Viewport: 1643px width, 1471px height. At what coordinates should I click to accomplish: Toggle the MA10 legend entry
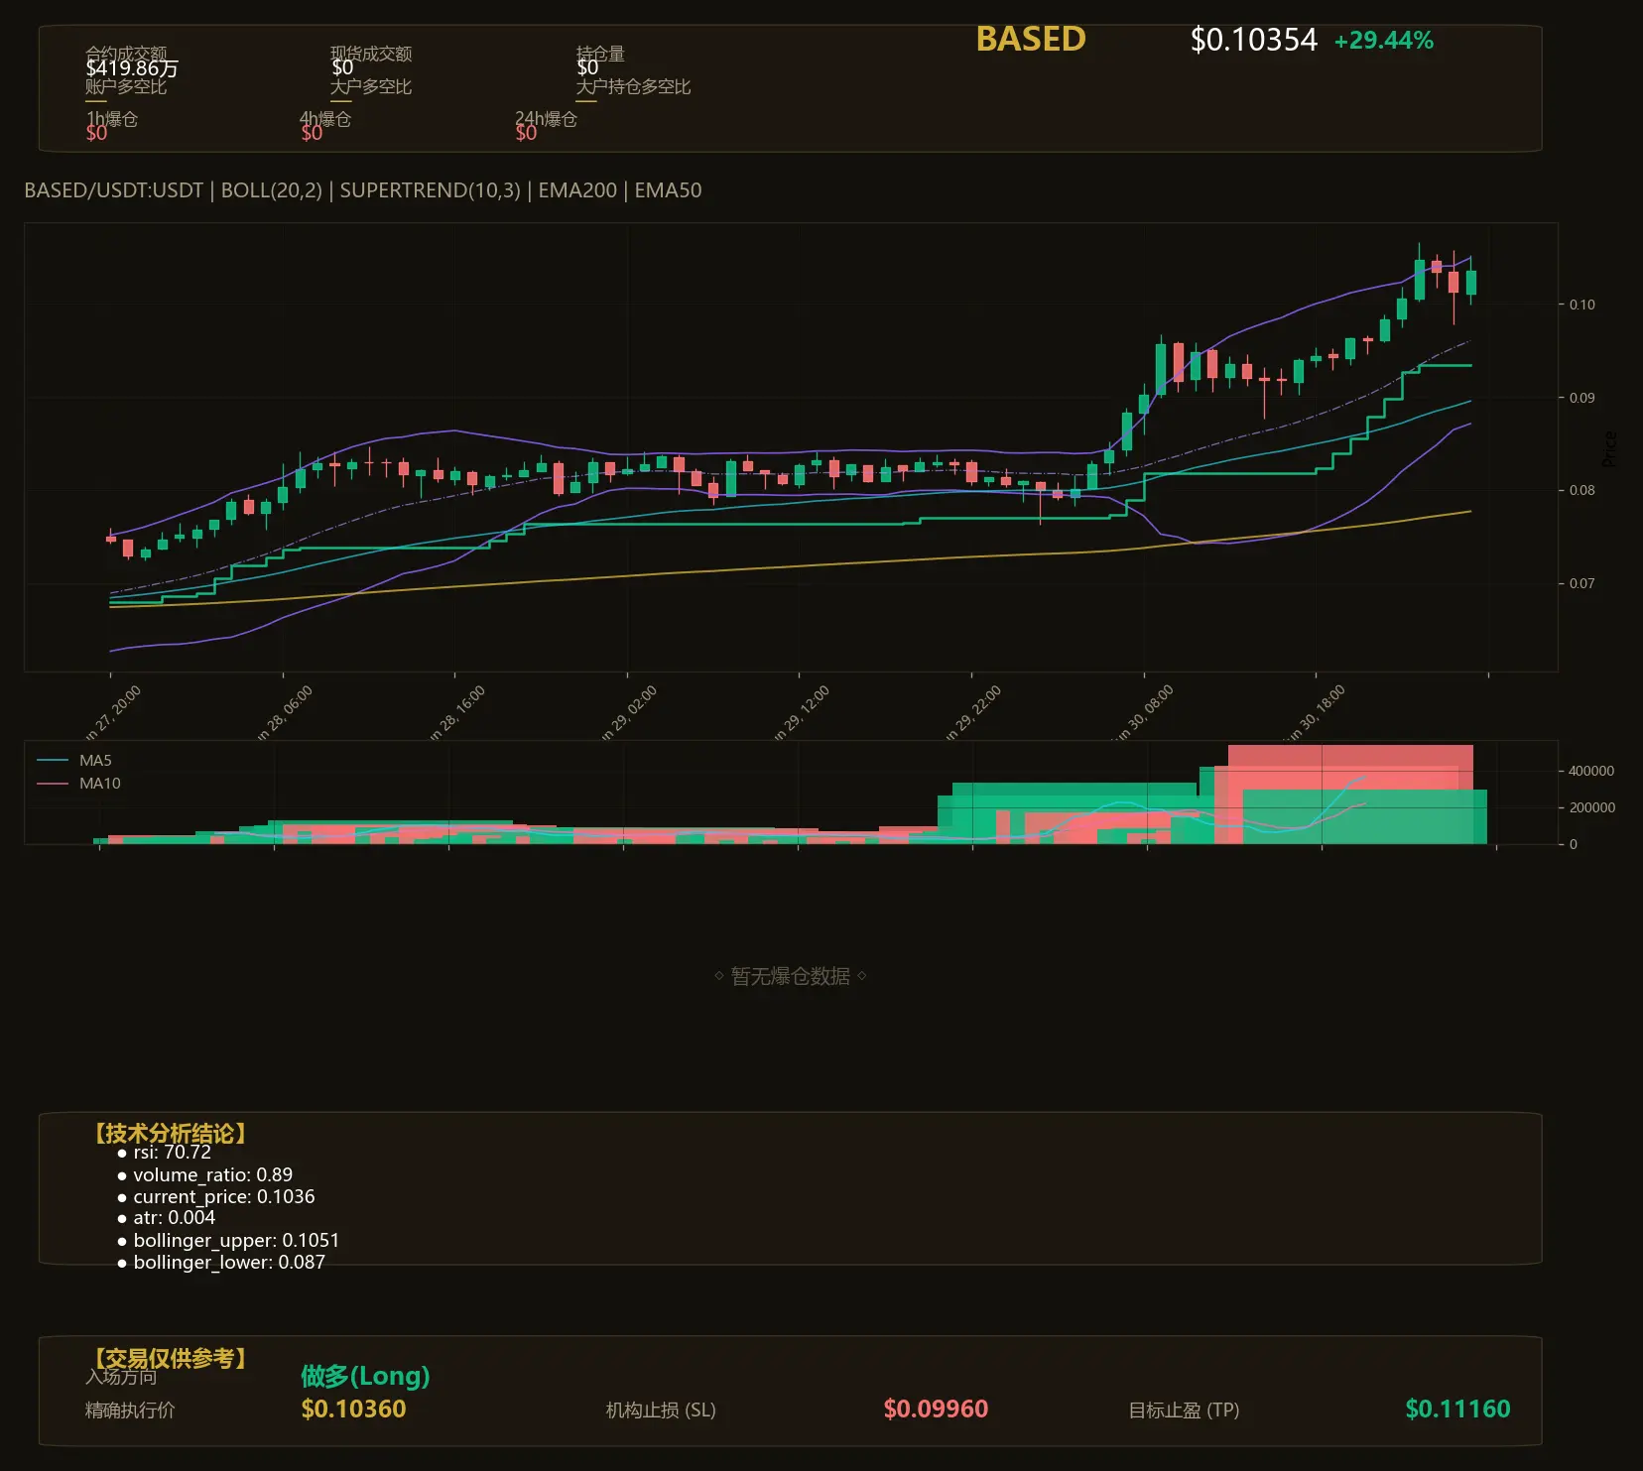click(78, 784)
